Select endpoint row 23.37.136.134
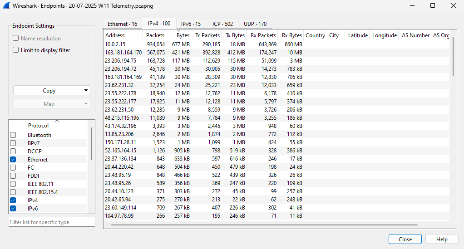The width and height of the screenshot is (464, 249). click(x=276, y=158)
